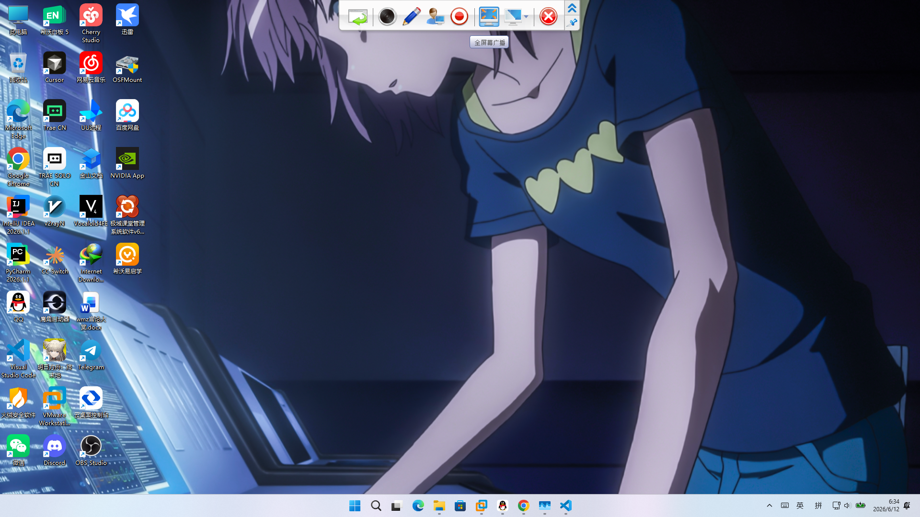Switch to VS Code in the taskbar

click(x=565, y=506)
